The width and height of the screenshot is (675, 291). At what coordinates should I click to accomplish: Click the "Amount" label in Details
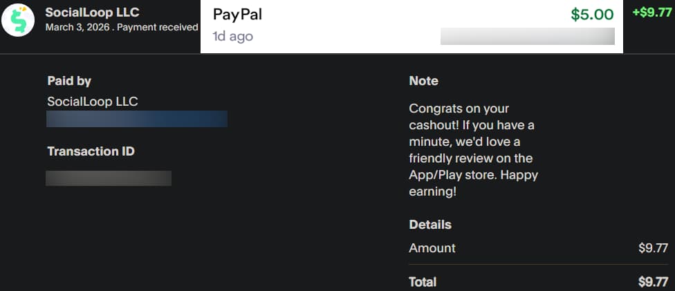point(432,248)
